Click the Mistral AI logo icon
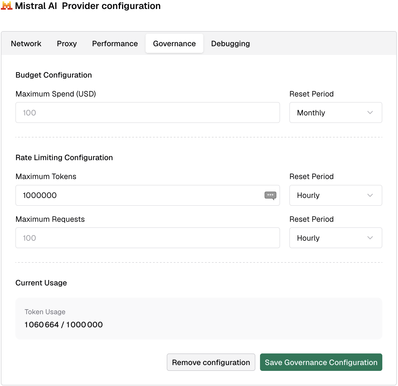Image resolution: width=398 pixels, height=386 pixels. click(x=6, y=6)
